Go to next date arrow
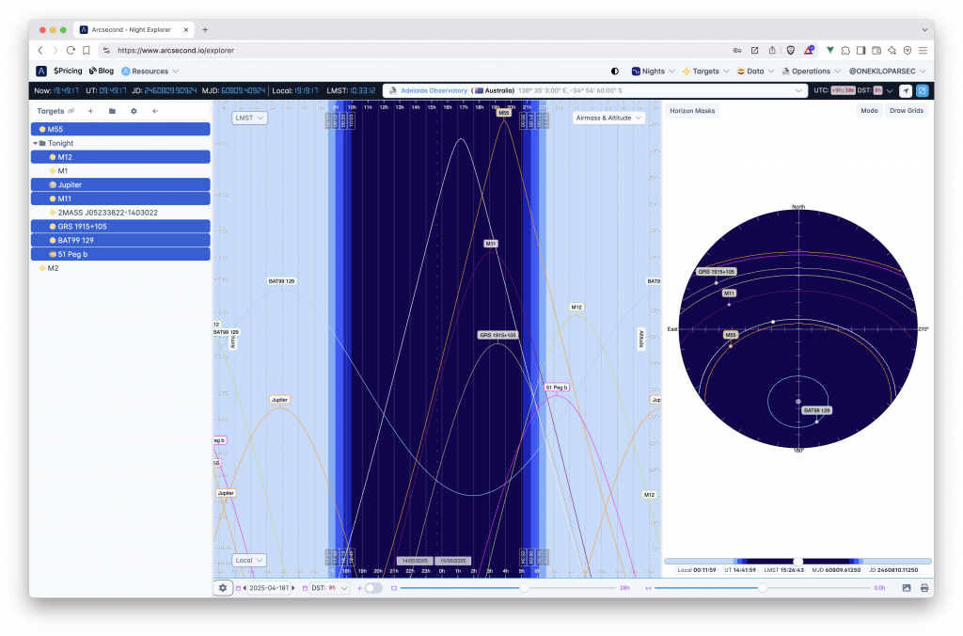This screenshot has width=963, height=636. (293, 588)
